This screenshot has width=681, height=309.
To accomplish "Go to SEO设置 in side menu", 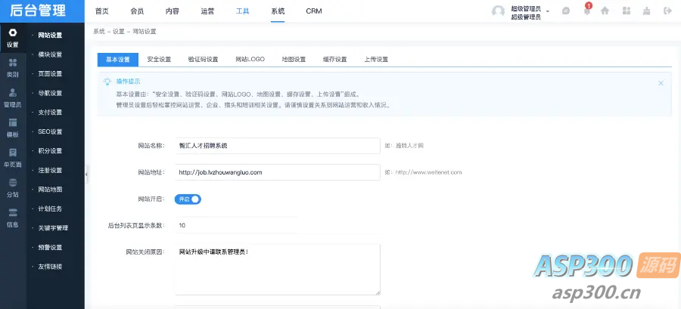I will [50, 131].
